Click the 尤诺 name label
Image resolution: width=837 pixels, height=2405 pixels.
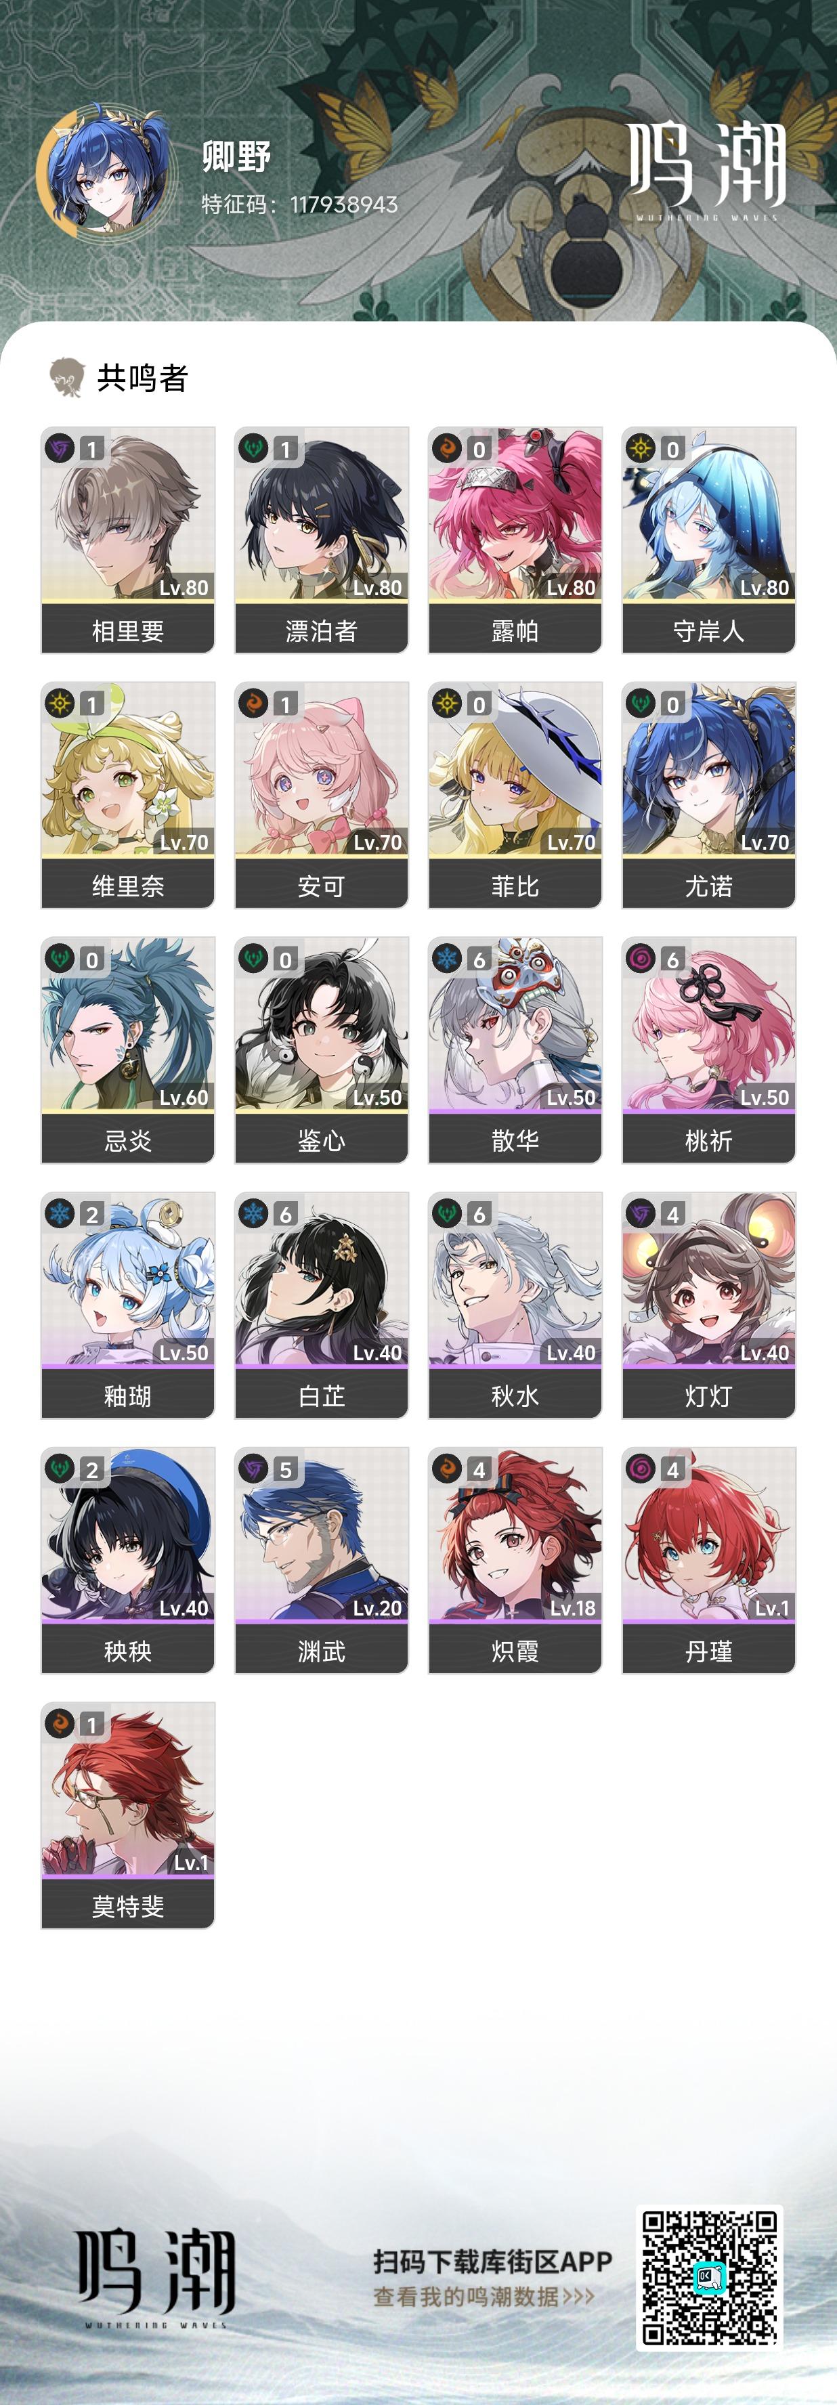(x=708, y=885)
